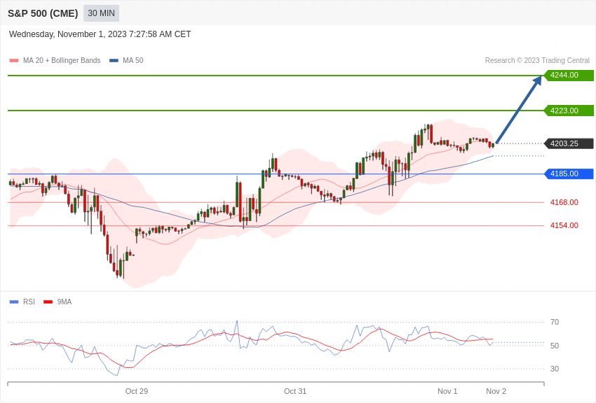Image resolution: width=596 pixels, height=403 pixels.
Task: Click the RSI 70 axis label
Action: [x=555, y=323]
